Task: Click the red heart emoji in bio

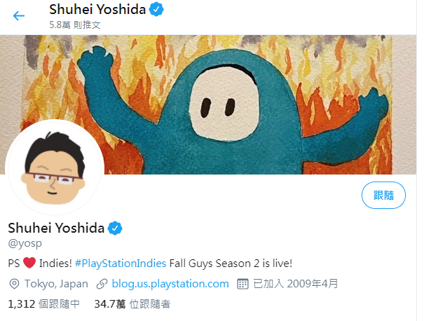Action: [x=29, y=263]
